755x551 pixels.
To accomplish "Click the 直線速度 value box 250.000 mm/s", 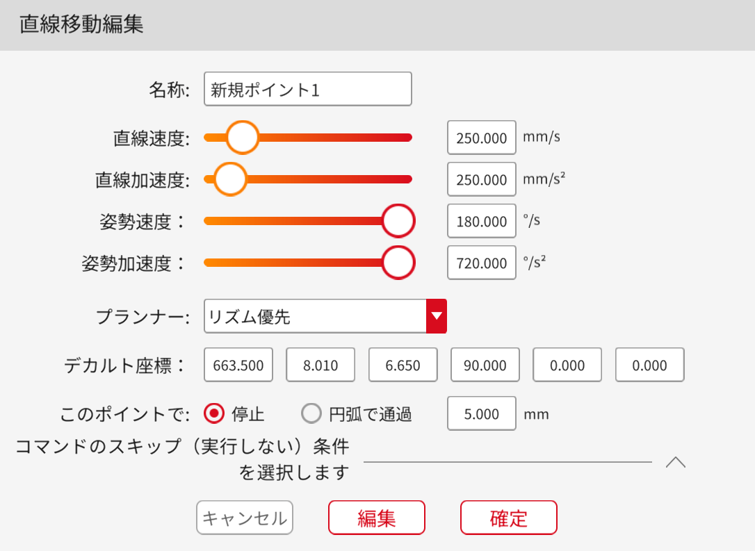I will (481, 138).
